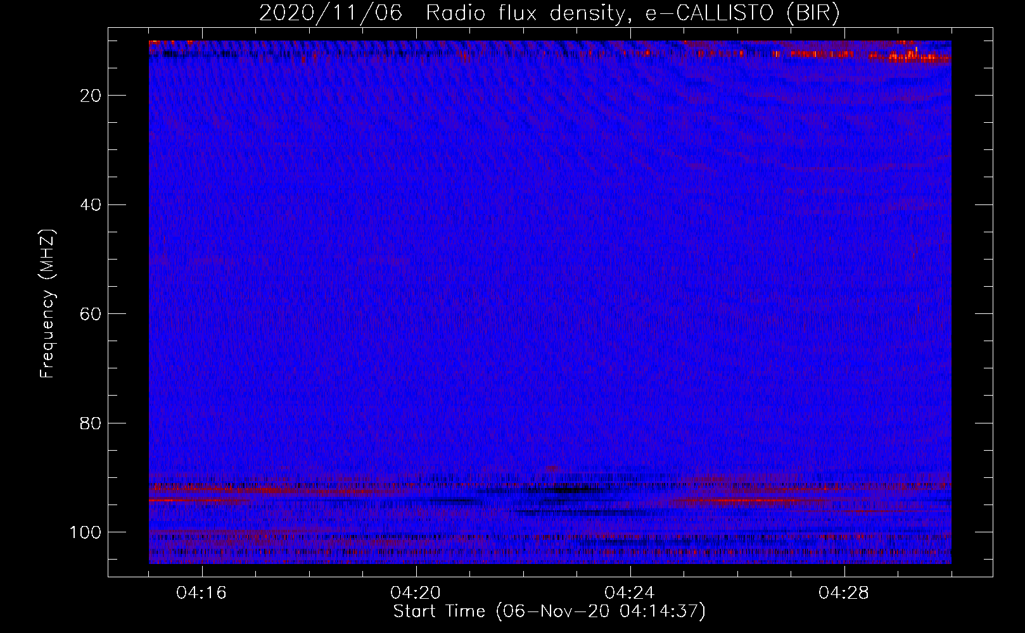Click the 100 MHz frequency tick label
The height and width of the screenshot is (633, 1025).
tap(86, 532)
